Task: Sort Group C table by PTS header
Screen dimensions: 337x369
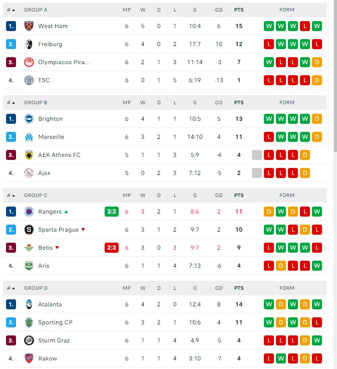Action: click(x=239, y=196)
